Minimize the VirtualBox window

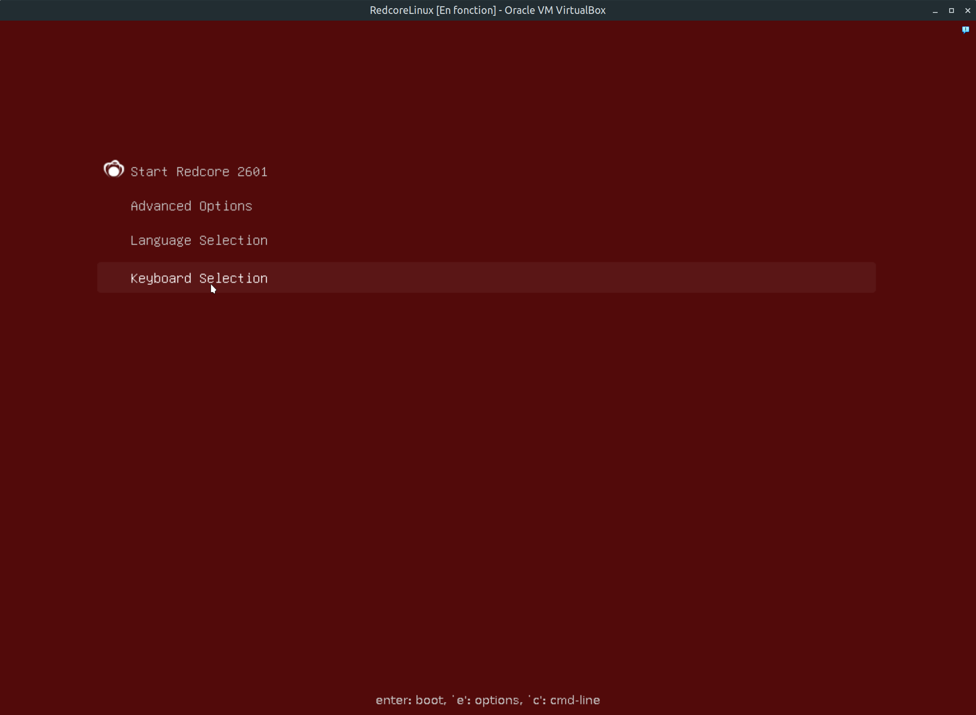[935, 11]
